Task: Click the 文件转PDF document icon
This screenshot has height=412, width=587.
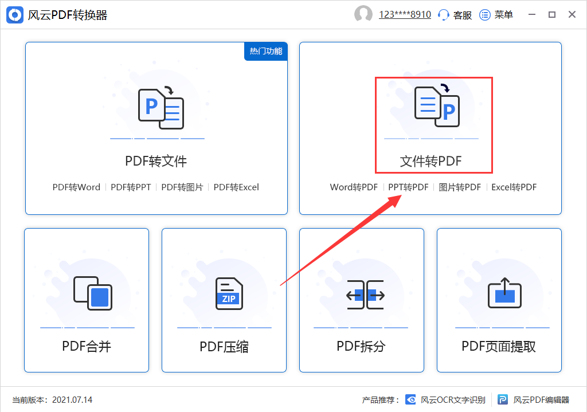Action: (x=437, y=106)
